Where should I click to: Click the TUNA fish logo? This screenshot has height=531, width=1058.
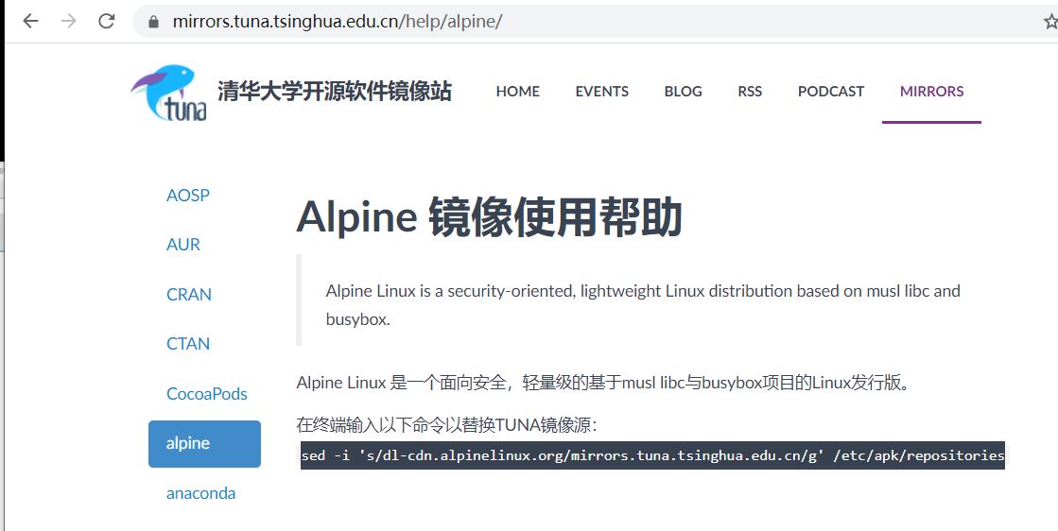pyautogui.click(x=168, y=93)
